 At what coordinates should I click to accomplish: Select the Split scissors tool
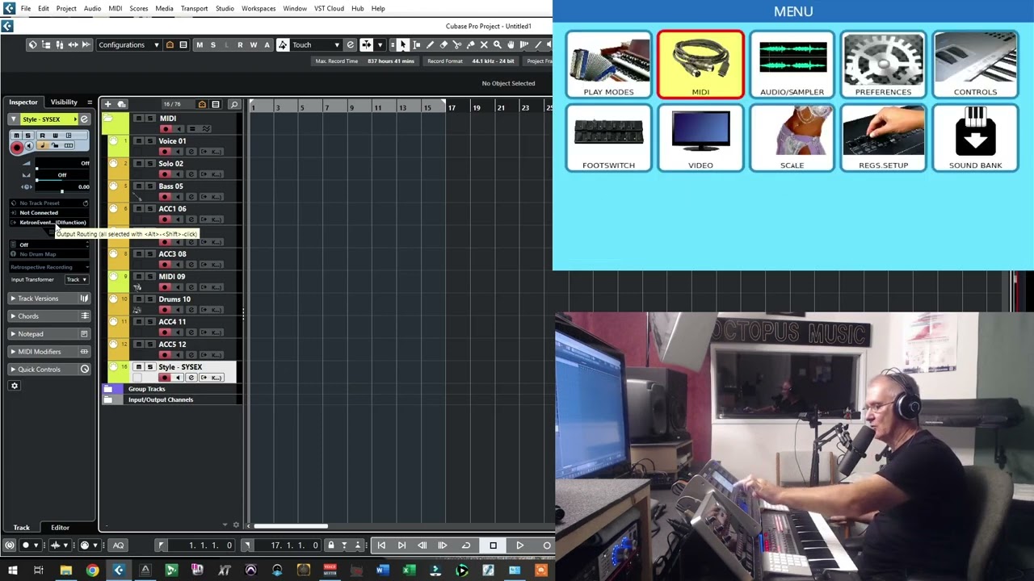click(x=457, y=44)
